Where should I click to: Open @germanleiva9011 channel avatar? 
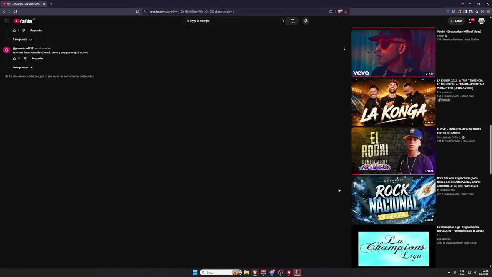[x=7, y=50]
